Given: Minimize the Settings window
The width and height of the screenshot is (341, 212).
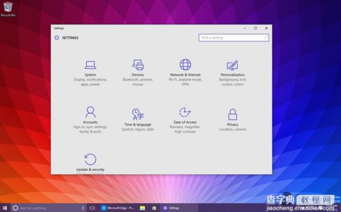Looking at the screenshot, I should pyautogui.click(x=244, y=28).
